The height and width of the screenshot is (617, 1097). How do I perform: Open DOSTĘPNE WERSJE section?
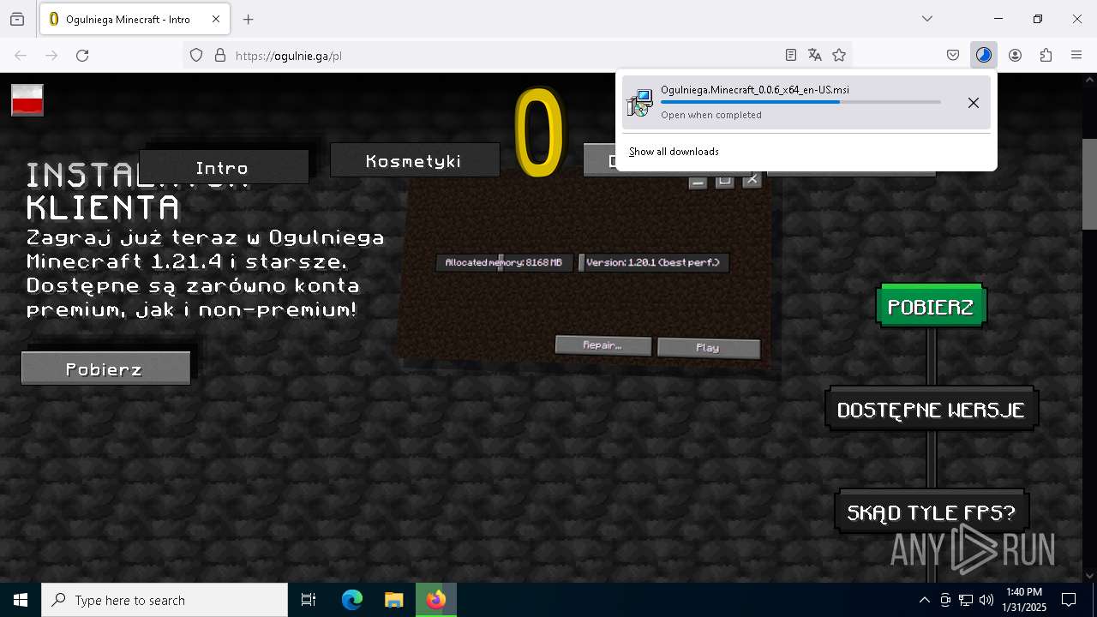coord(932,410)
